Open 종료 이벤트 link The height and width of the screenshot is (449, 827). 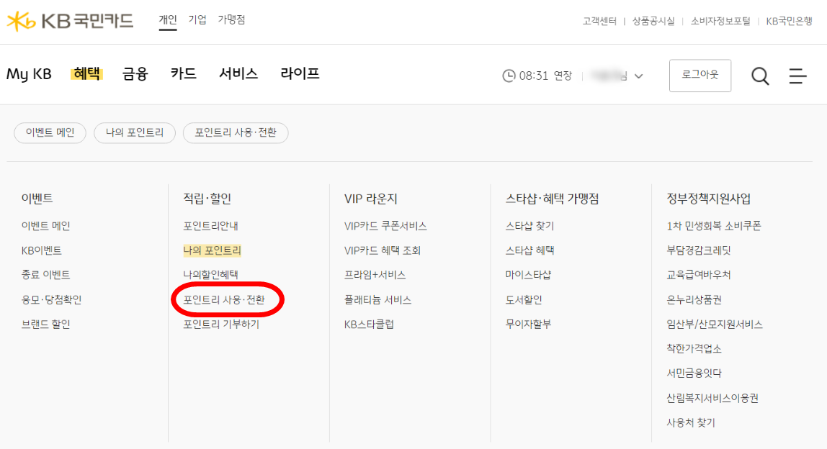click(x=46, y=275)
